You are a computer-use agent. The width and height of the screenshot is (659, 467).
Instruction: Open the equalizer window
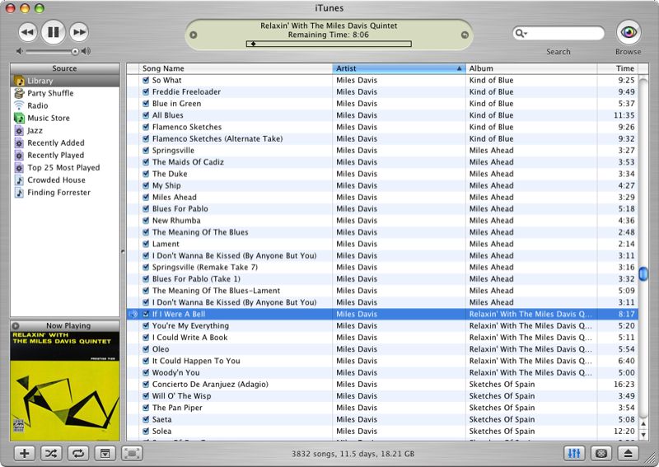pyautogui.click(x=575, y=453)
